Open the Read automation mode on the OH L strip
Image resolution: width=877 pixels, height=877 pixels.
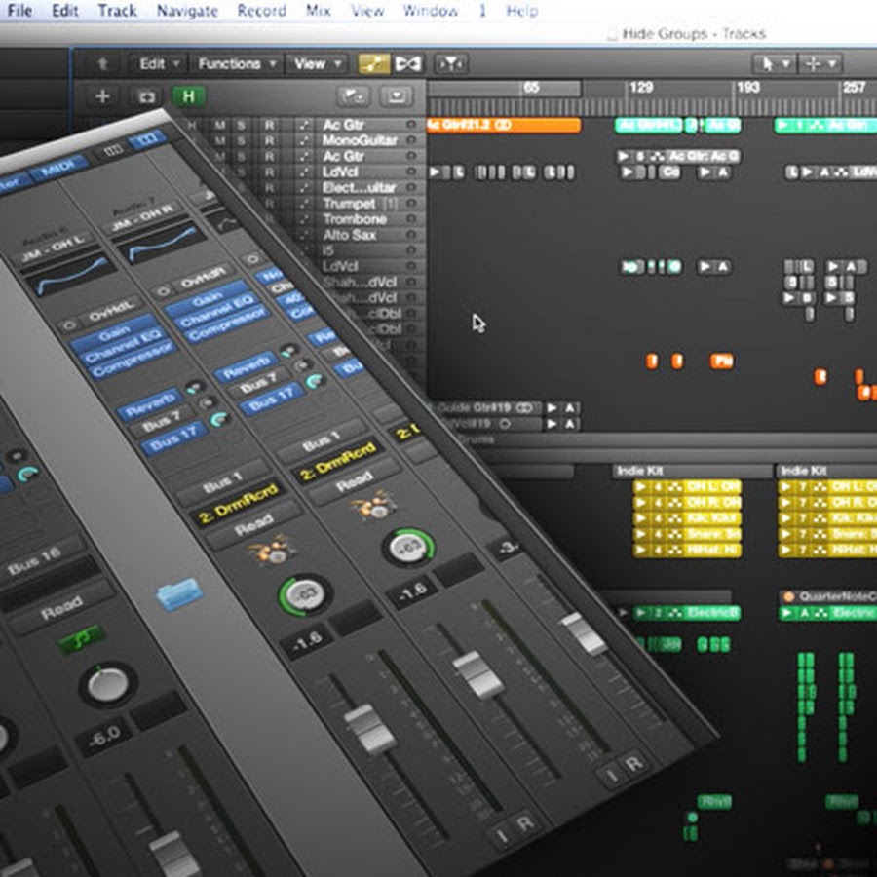pyautogui.click(x=253, y=525)
